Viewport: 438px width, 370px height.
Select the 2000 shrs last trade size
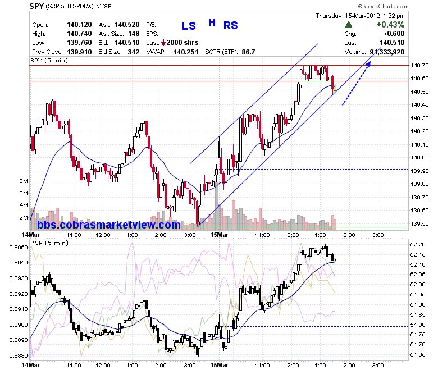pyautogui.click(x=182, y=43)
